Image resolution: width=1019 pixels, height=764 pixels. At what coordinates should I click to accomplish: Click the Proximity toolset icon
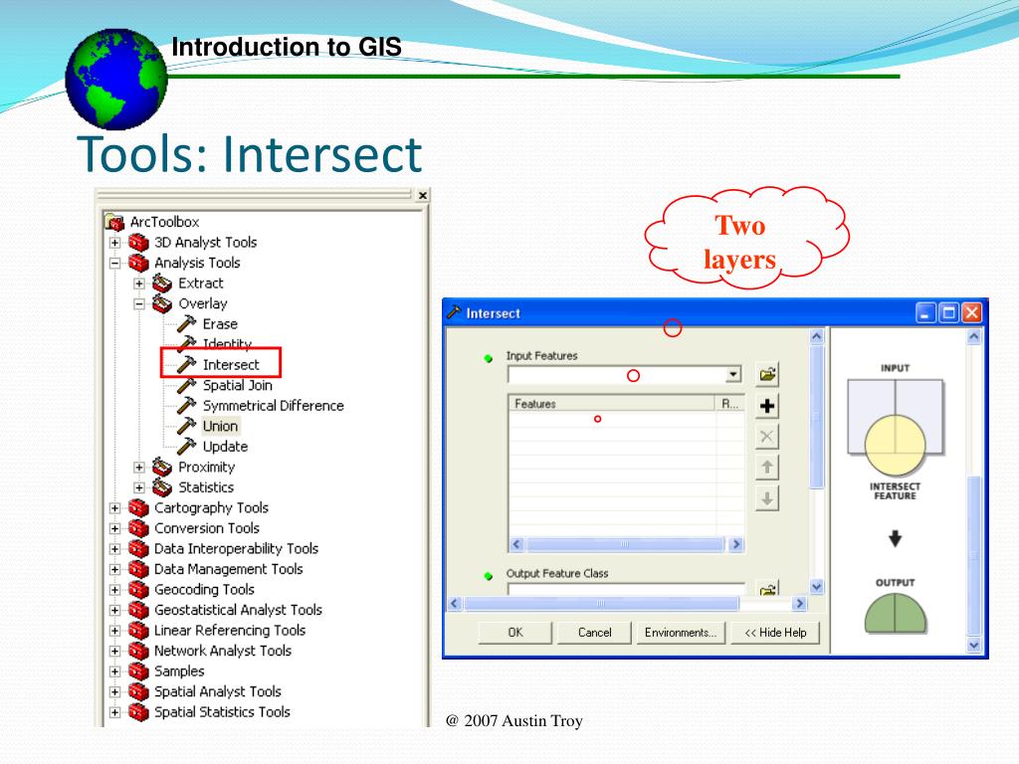point(162,468)
